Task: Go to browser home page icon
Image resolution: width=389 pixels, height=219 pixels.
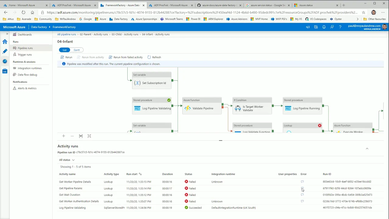Action: (x=33, y=12)
